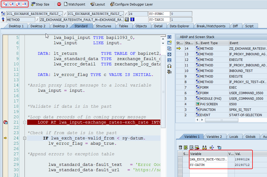Click the Maximize Horizontally tool icon

[x=169, y=60]
